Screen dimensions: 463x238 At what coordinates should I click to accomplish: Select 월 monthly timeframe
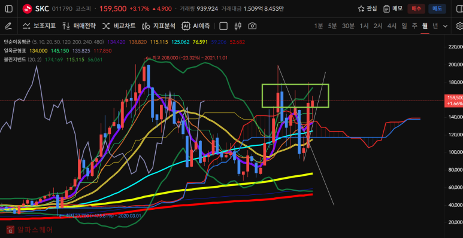point(425,26)
